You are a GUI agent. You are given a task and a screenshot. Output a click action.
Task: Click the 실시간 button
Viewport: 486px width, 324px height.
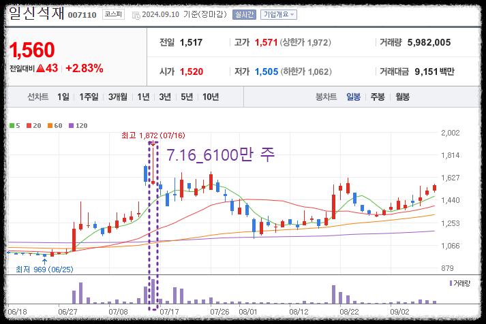(x=244, y=14)
